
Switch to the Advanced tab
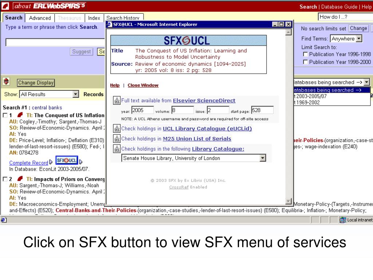click(x=40, y=18)
